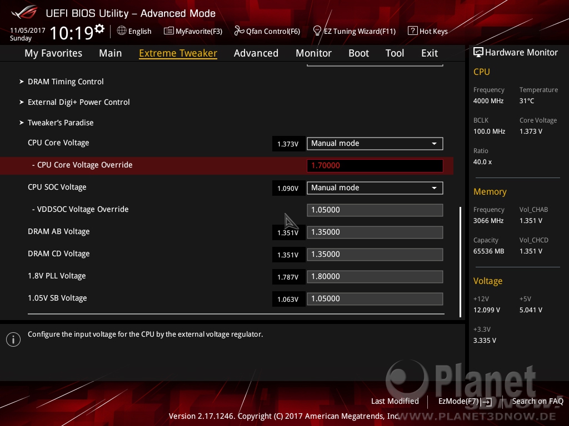Click the 1.787V PLL voltage reading
This screenshot has height=426, width=569.
pyautogui.click(x=288, y=277)
